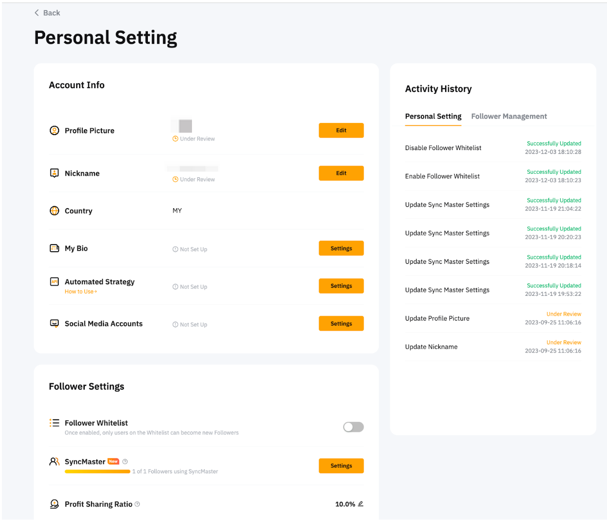The height and width of the screenshot is (522, 607).
Task: Open Settings for My Bio
Action: coord(341,248)
